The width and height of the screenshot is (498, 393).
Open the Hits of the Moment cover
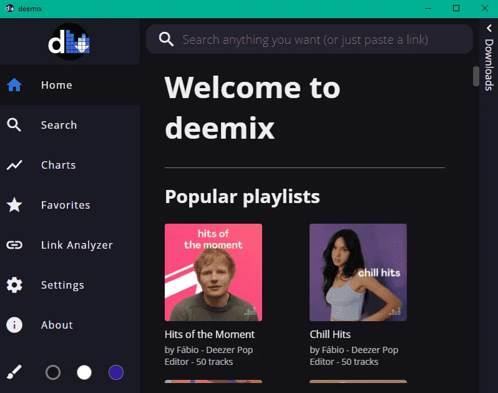point(213,272)
